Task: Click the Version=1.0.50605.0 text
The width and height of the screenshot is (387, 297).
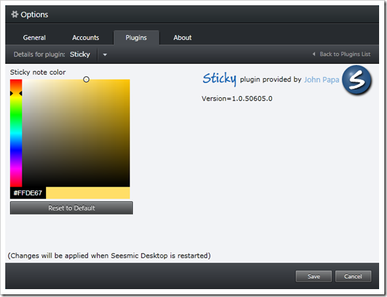Action: pyautogui.click(x=237, y=99)
